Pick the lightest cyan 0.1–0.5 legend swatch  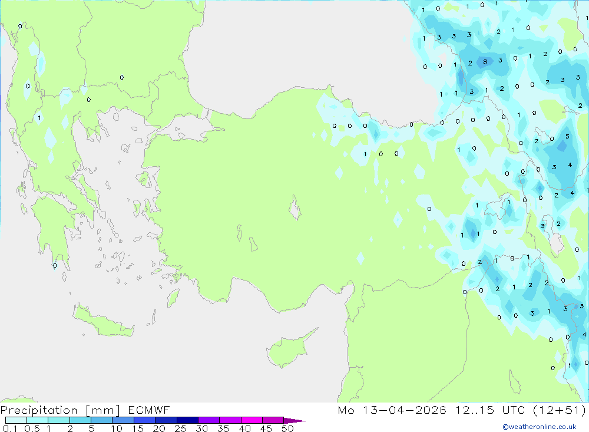click(x=16, y=420)
